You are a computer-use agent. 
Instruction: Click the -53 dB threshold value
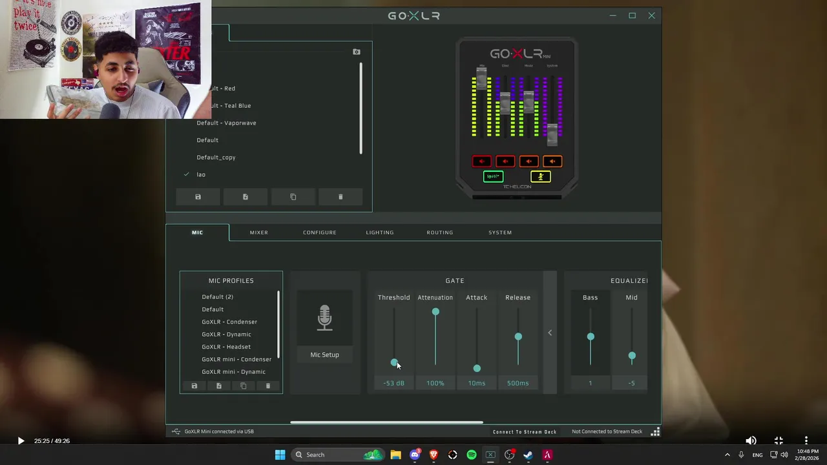coord(393,383)
